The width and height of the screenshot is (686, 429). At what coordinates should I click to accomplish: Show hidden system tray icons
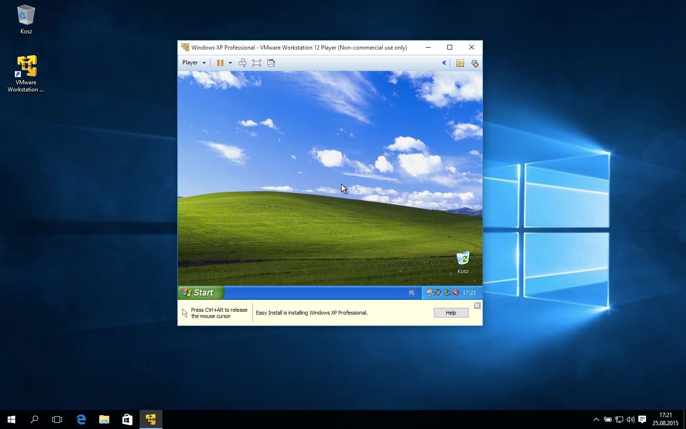596,419
